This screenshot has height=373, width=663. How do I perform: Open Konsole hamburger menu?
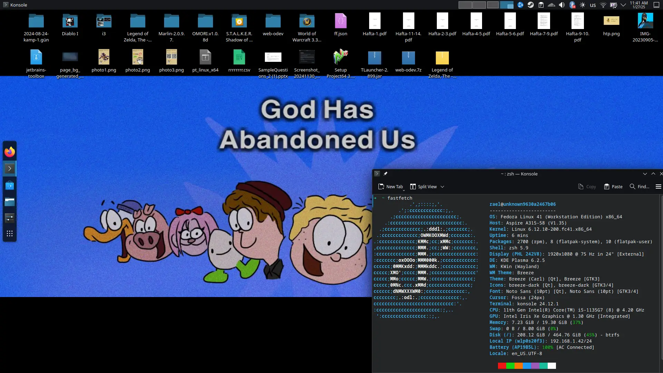tap(659, 186)
